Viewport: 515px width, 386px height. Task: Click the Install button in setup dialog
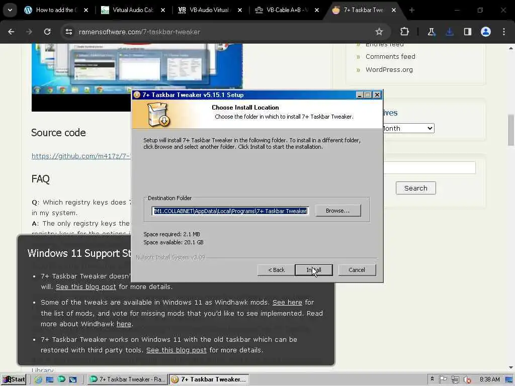point(314,270)
